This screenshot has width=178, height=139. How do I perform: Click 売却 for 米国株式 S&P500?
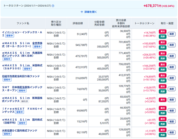(162, 70)
